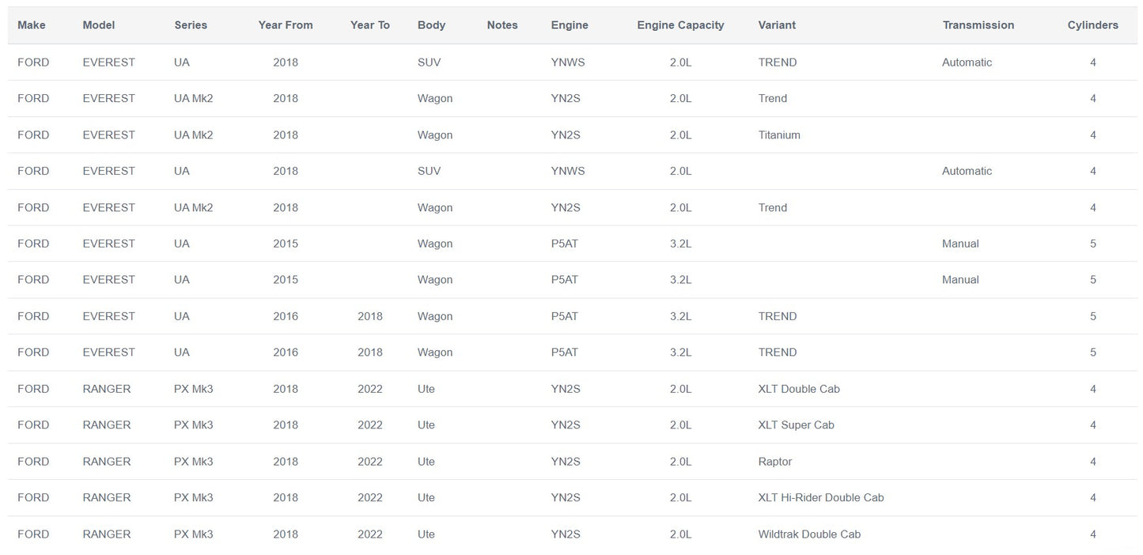Click the YN2S engine in Titanium row
Screen dimensions: 1143x555
pos(566,135)
